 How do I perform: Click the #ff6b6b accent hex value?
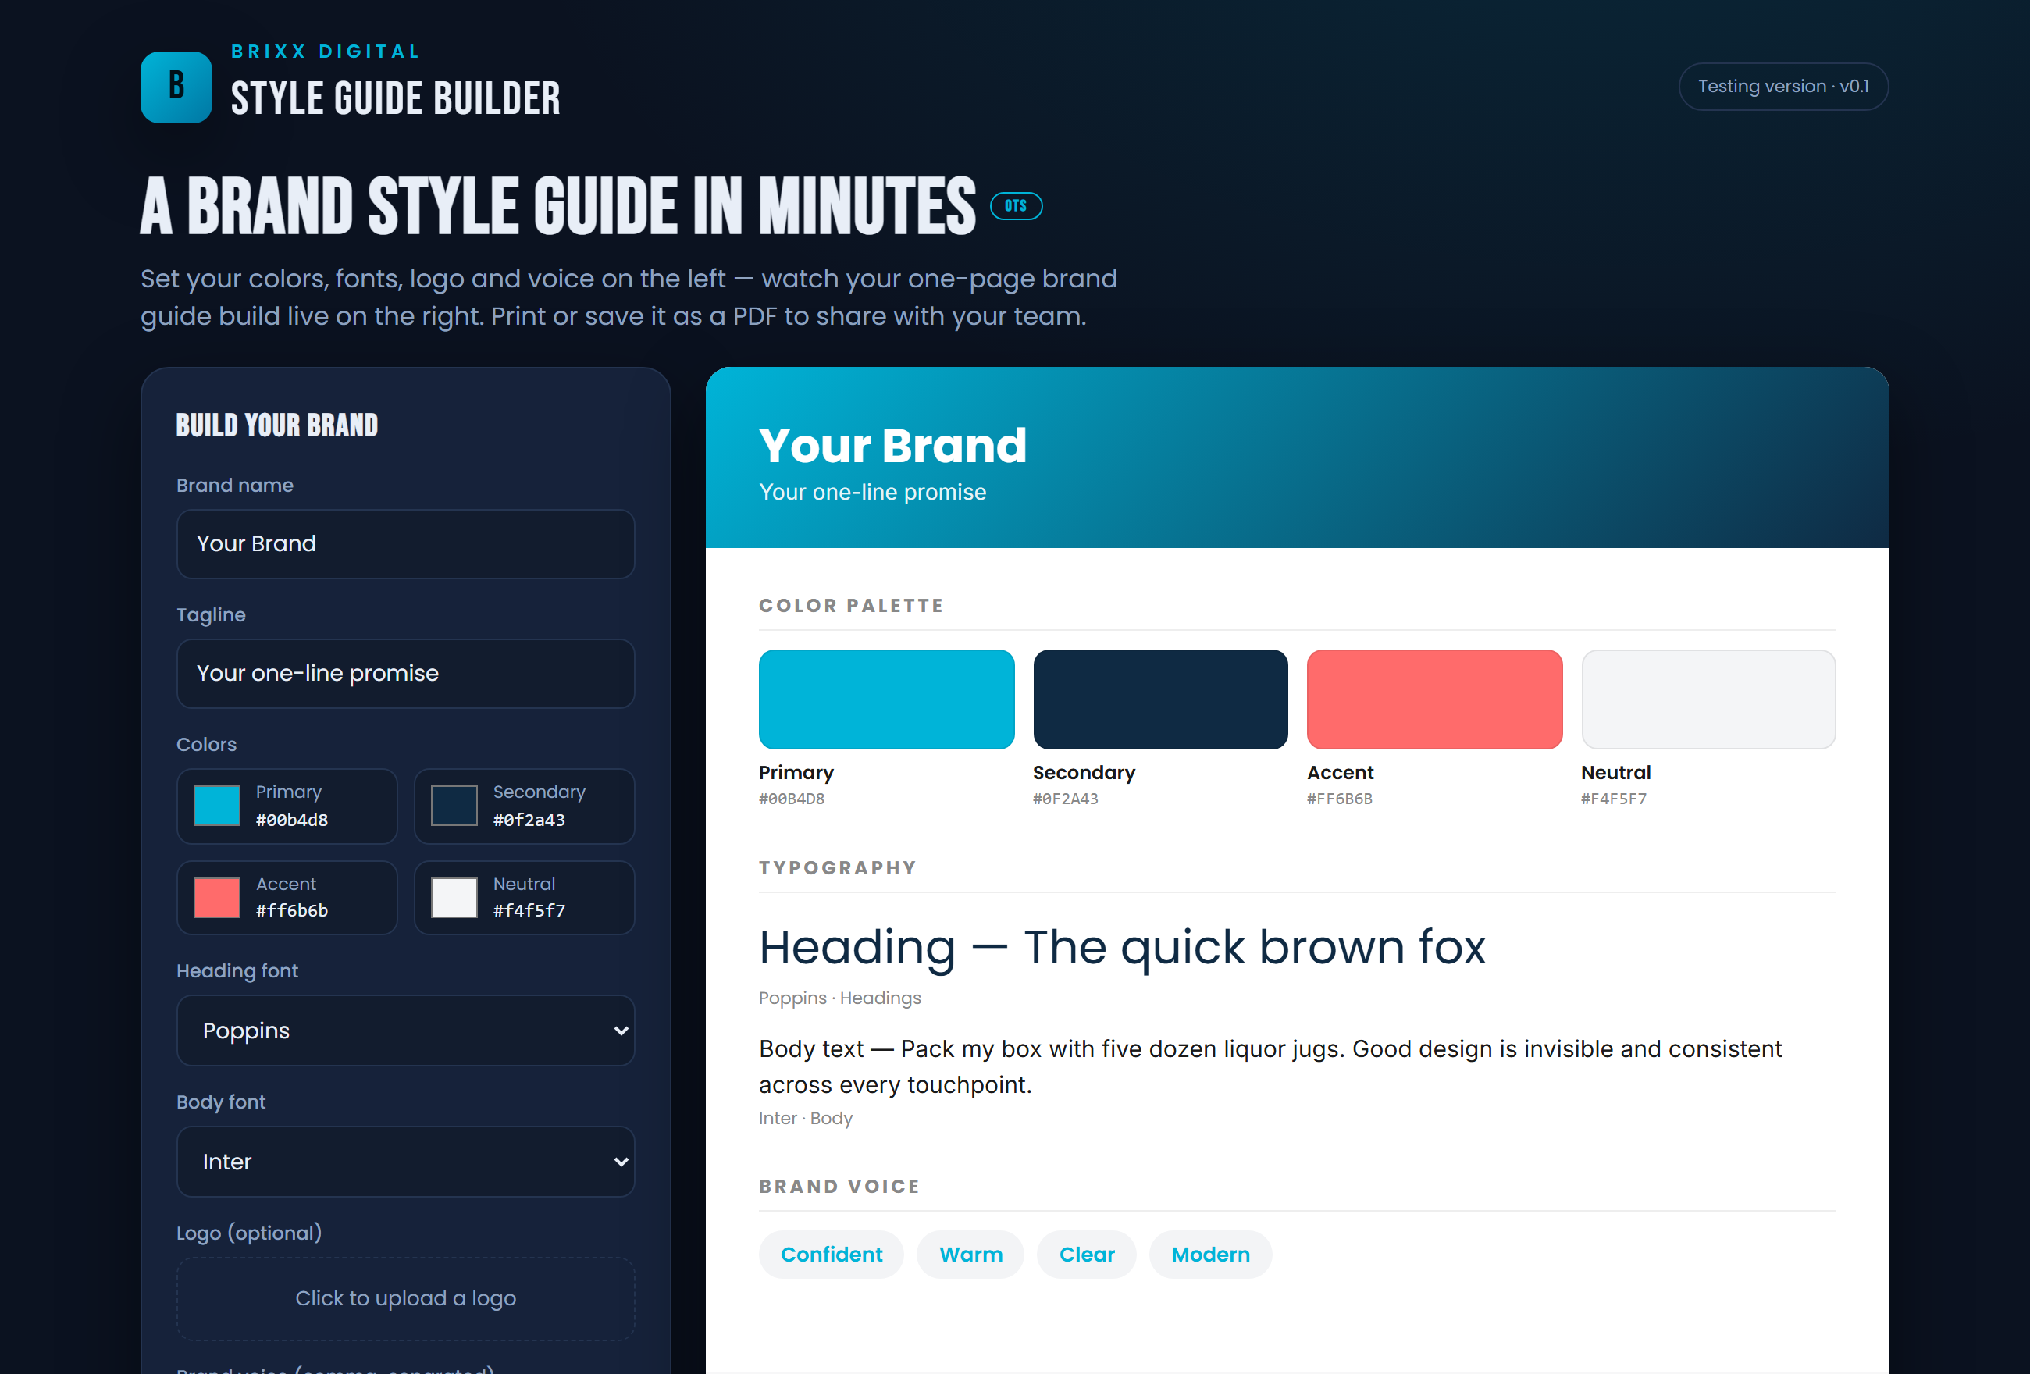292,910
